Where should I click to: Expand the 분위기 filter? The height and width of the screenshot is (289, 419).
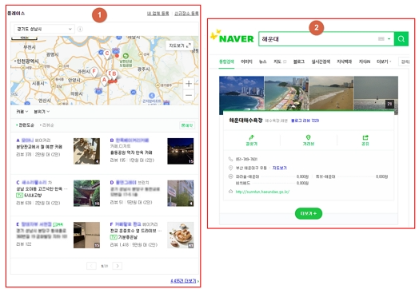click(42, 112)
